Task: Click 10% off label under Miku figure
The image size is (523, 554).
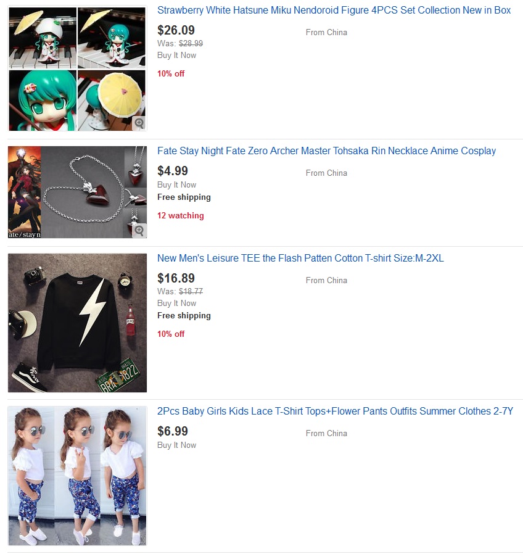Action: 171,73
